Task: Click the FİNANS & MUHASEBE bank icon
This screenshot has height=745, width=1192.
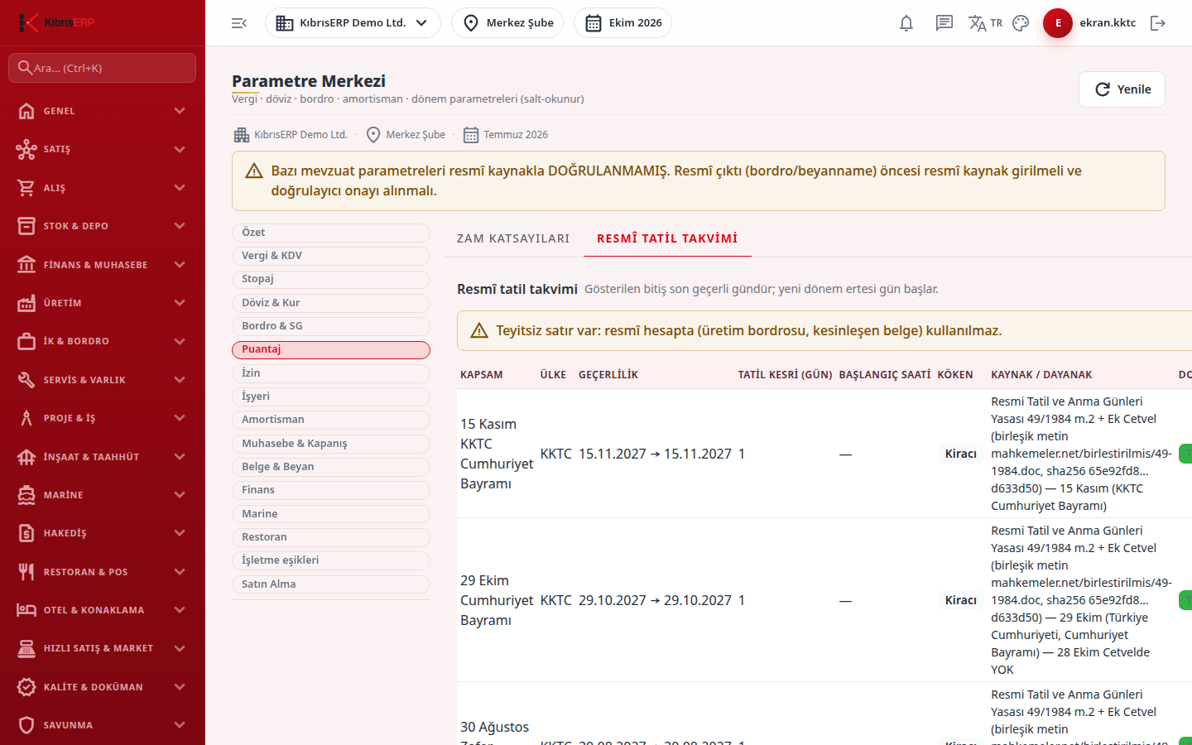Action: click(x=26, y=265)
